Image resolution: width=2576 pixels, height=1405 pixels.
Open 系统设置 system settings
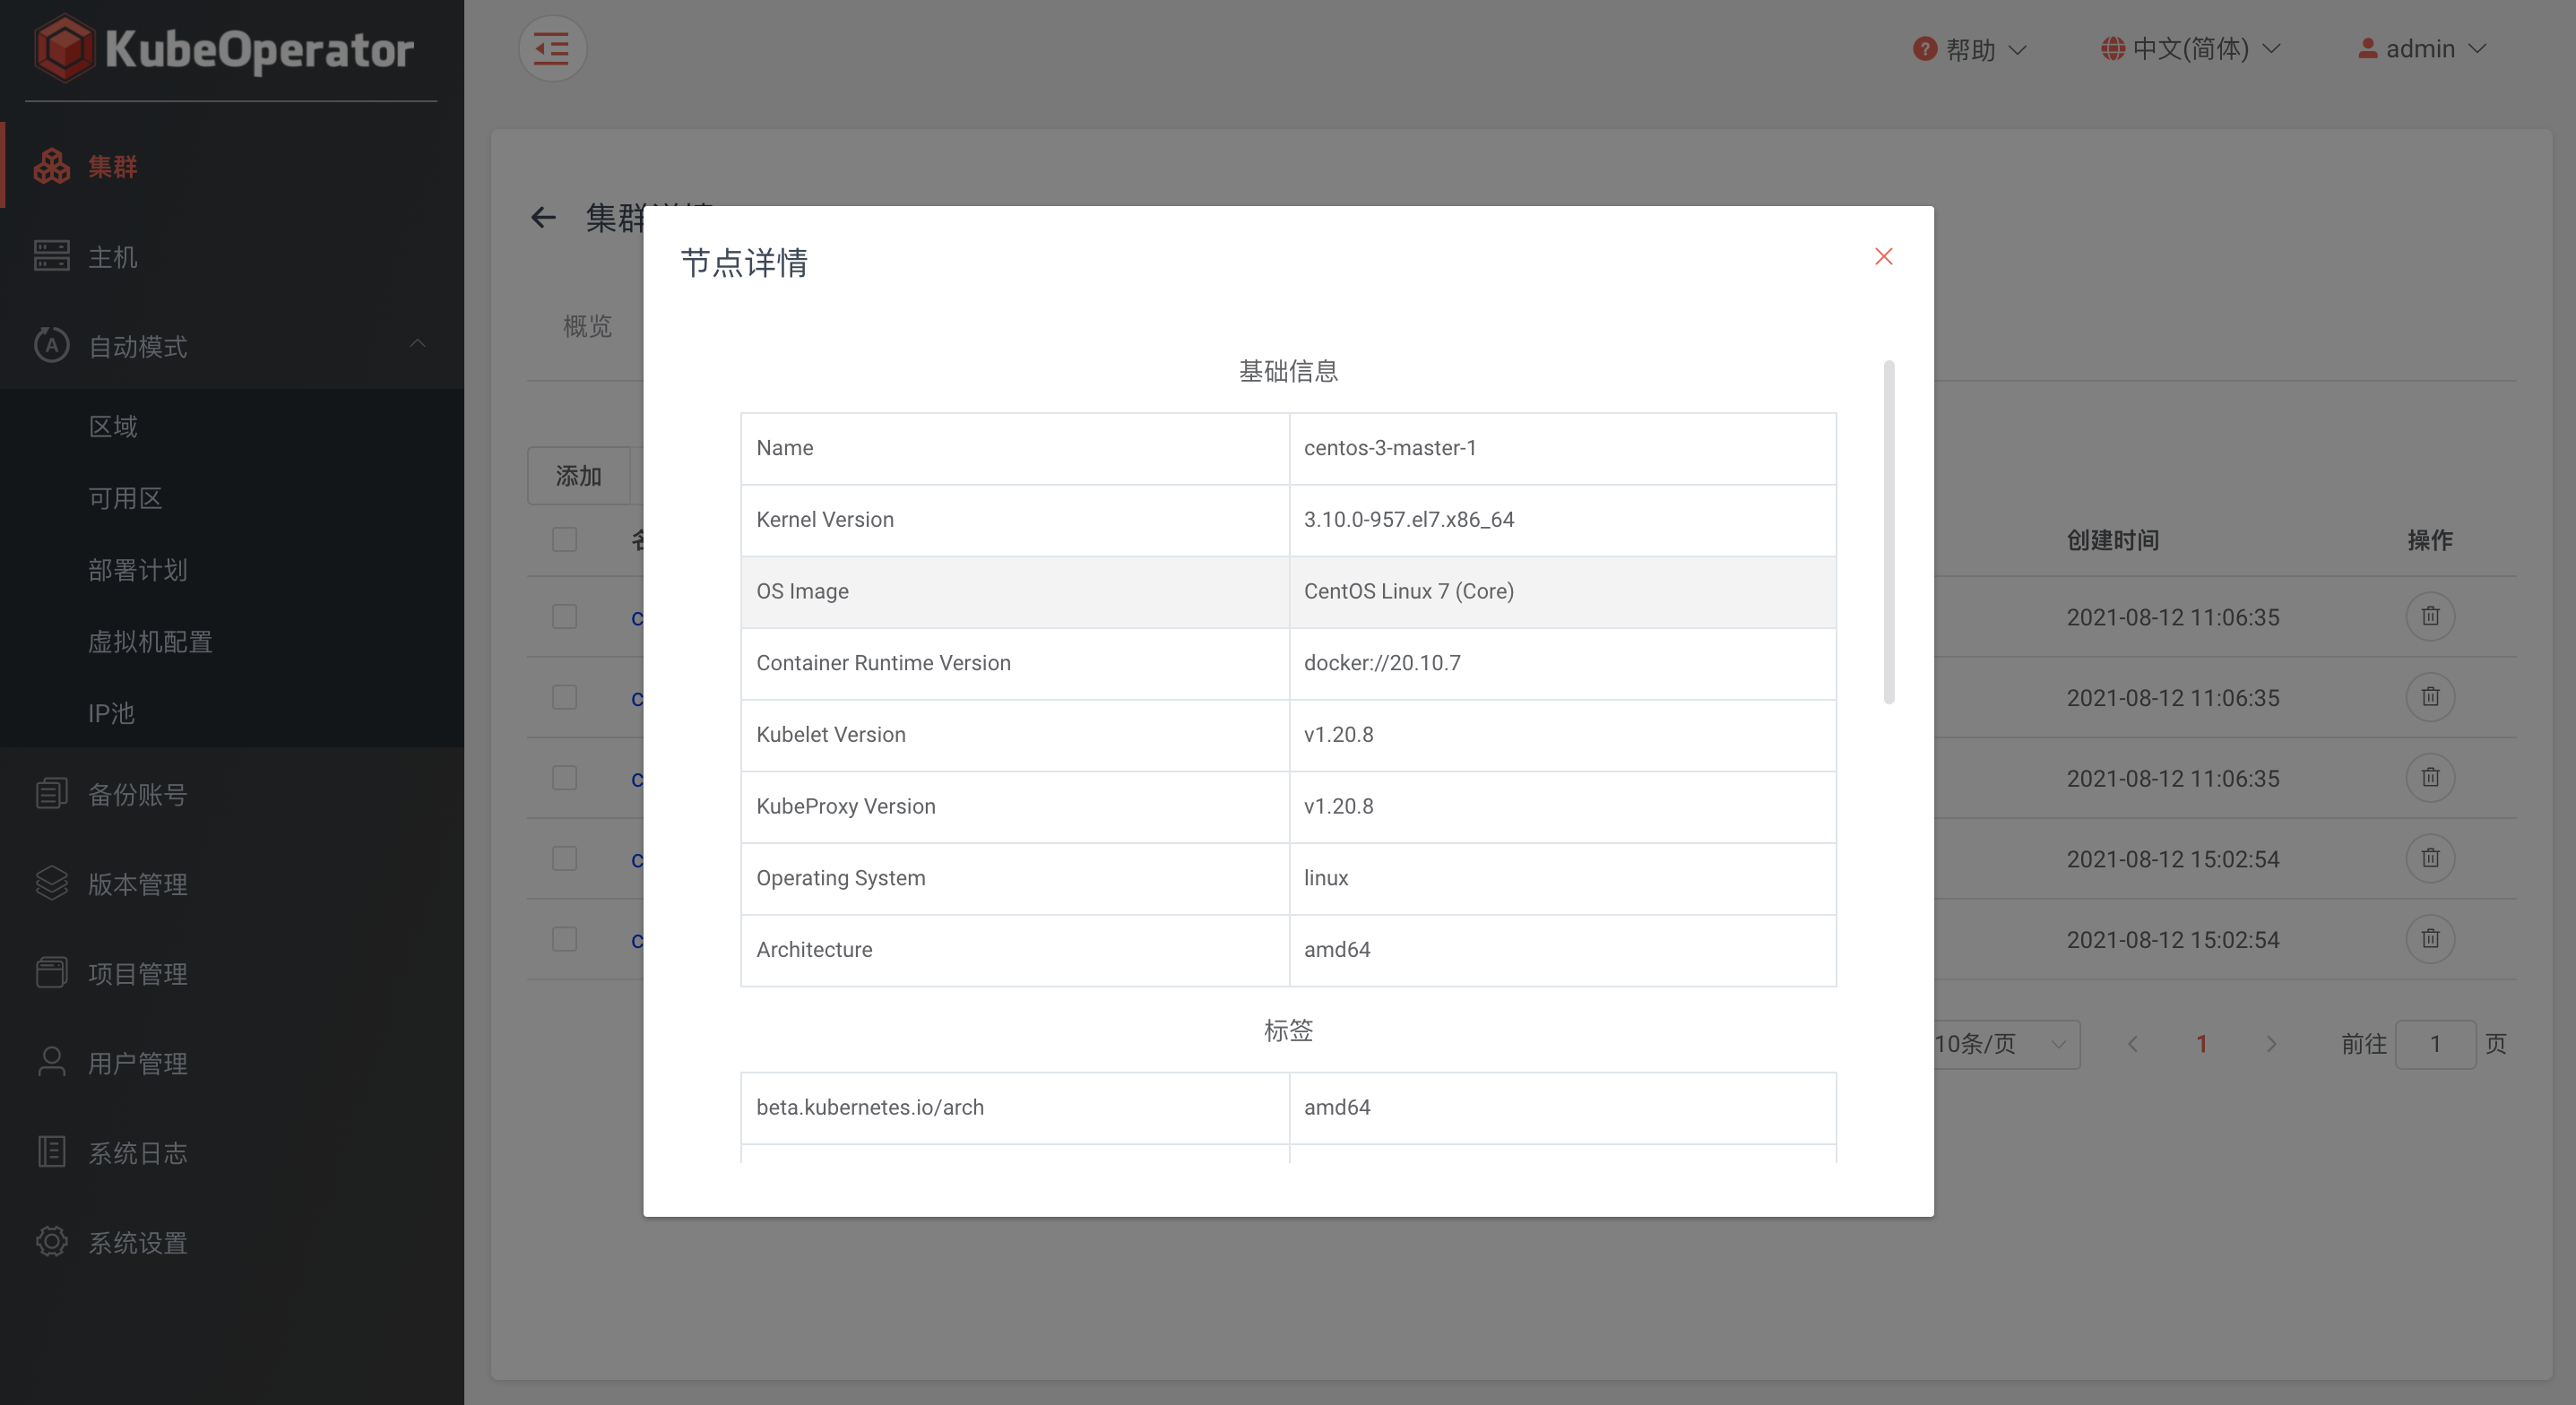tap(137, 1243)
